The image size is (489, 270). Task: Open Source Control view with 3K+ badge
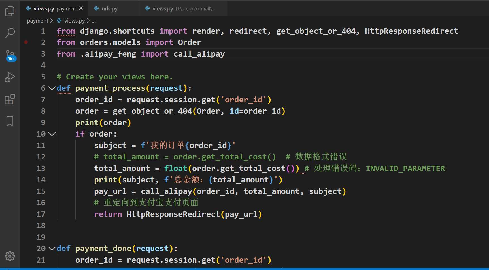[10, 55]
